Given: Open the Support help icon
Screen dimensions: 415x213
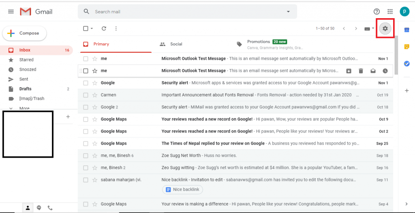Looking at the screenshot, I should 376,12.
